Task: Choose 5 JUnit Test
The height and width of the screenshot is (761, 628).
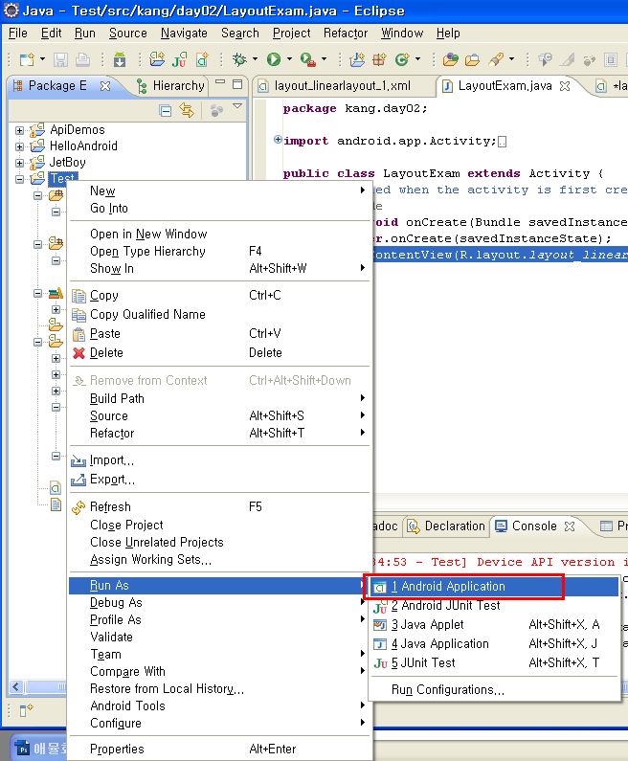Action: (x=494, y=663)
